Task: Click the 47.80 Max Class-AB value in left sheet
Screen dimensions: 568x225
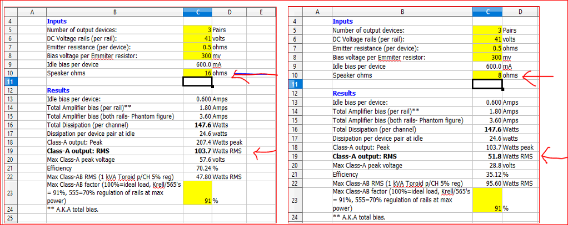Action: pos(197,177)
